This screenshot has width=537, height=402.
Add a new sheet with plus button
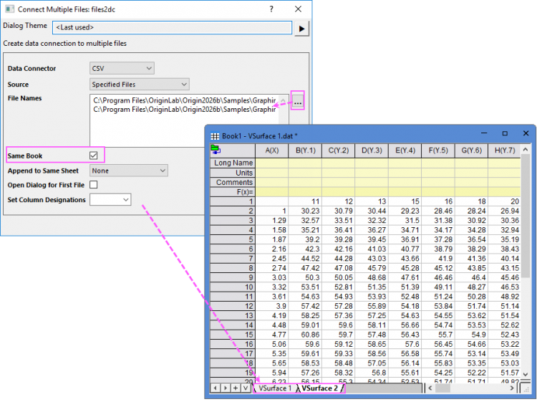(236, 388)
